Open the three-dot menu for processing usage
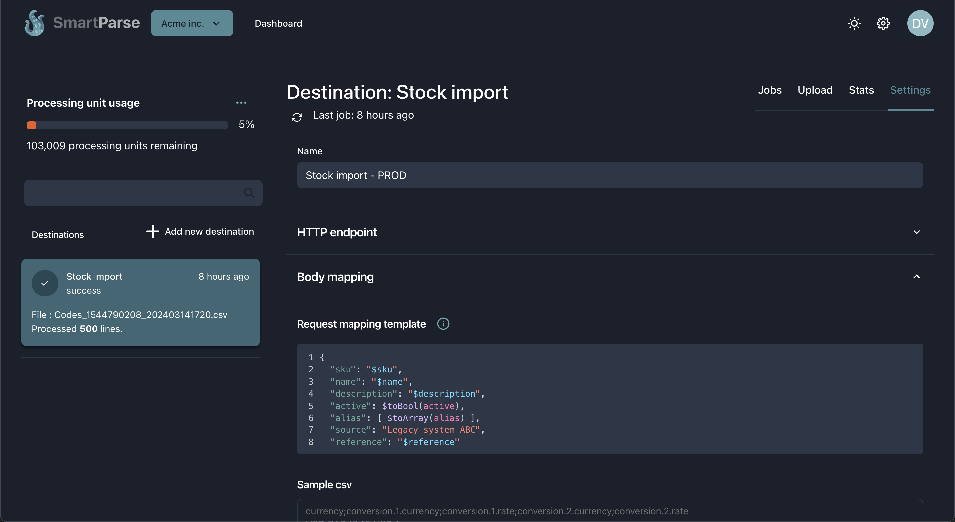Viewport: 955px width, 522px height. (241, 103)
